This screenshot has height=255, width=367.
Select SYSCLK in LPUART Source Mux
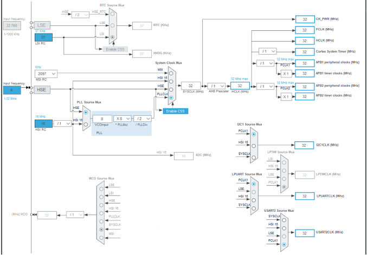254,208
